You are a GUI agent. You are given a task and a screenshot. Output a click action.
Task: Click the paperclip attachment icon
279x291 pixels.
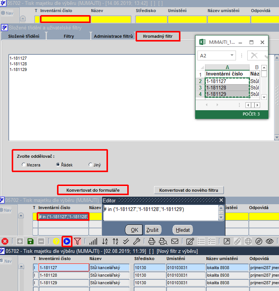click(237, 241)
